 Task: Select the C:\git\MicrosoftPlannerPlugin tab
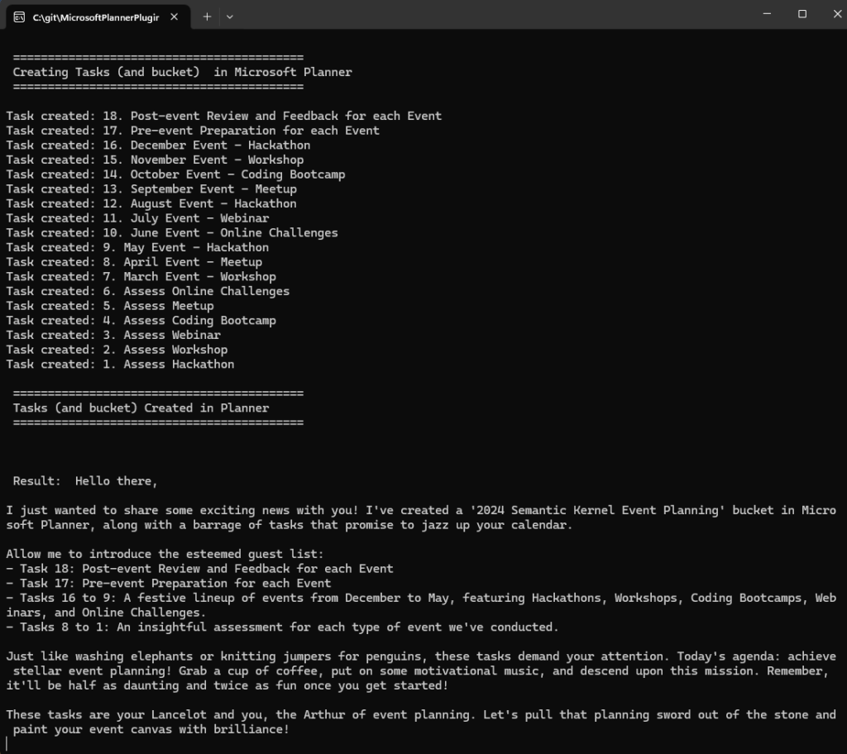[95, 15]
